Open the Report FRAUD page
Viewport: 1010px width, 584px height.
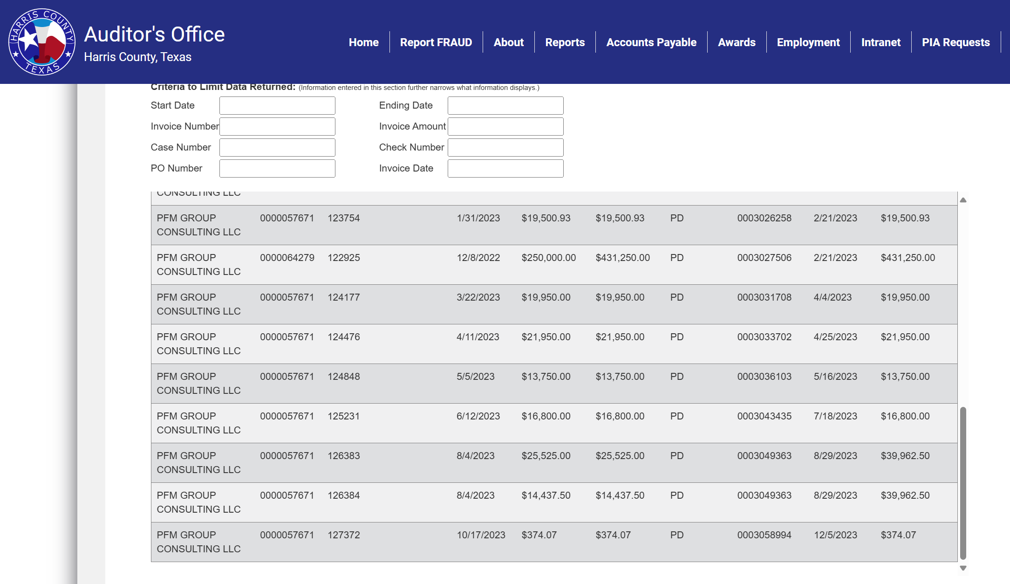point(436,42)
